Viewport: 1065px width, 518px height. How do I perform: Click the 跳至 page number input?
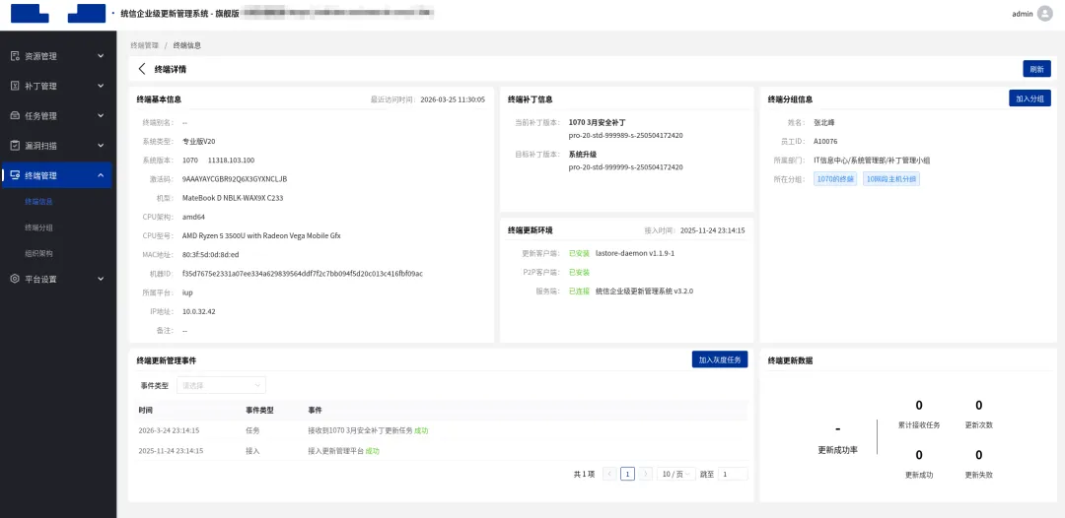click(x=732, y=474)
